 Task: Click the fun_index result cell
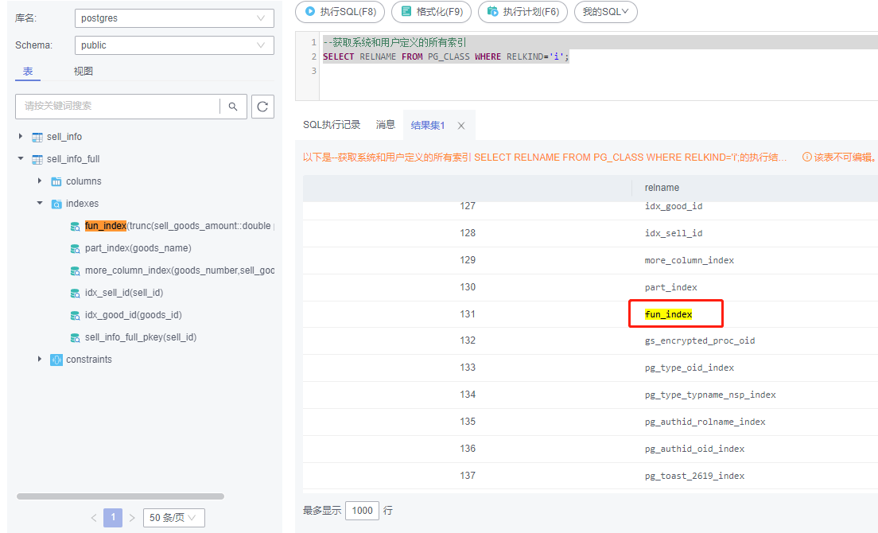point(669,314)
